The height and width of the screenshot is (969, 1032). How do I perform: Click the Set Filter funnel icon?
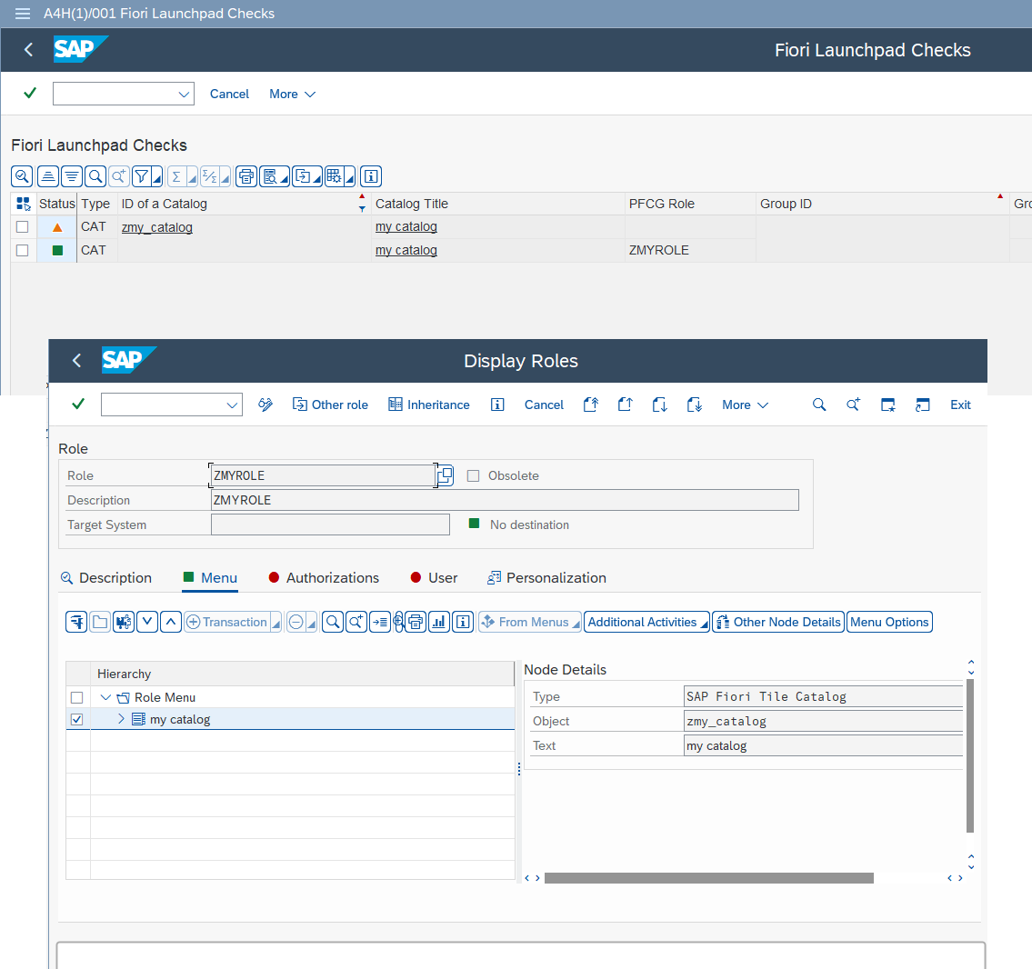pyautogui.click(x=142, y=176)
